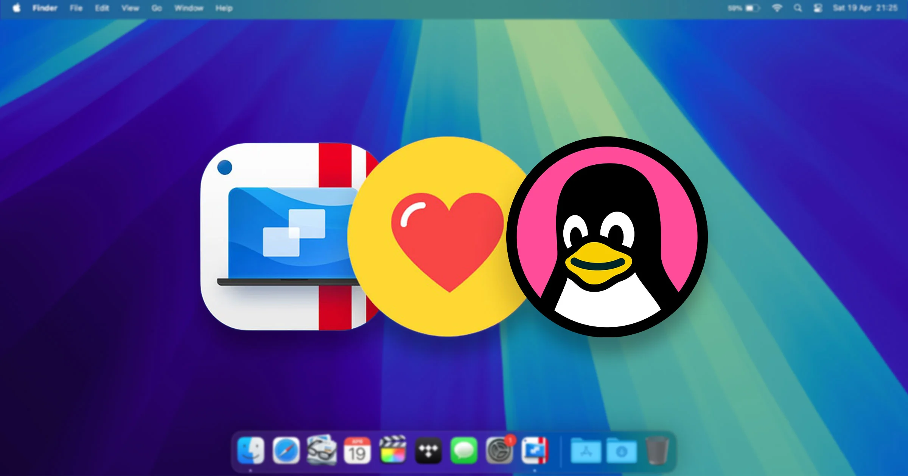Open Finder from the Dock
The height and width of the screenshot is (476, 908).
coord(250,450)
